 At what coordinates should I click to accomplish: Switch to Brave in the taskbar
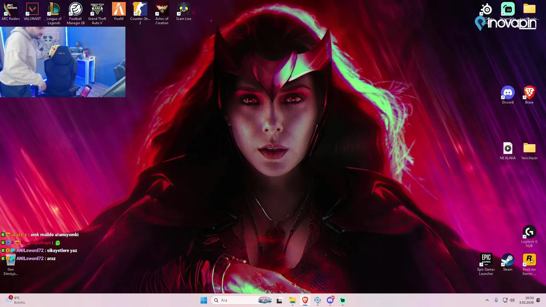(x=305, y=300)
